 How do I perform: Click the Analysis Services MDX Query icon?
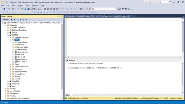[48, 9]
